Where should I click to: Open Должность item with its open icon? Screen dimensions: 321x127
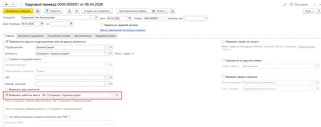111,53
